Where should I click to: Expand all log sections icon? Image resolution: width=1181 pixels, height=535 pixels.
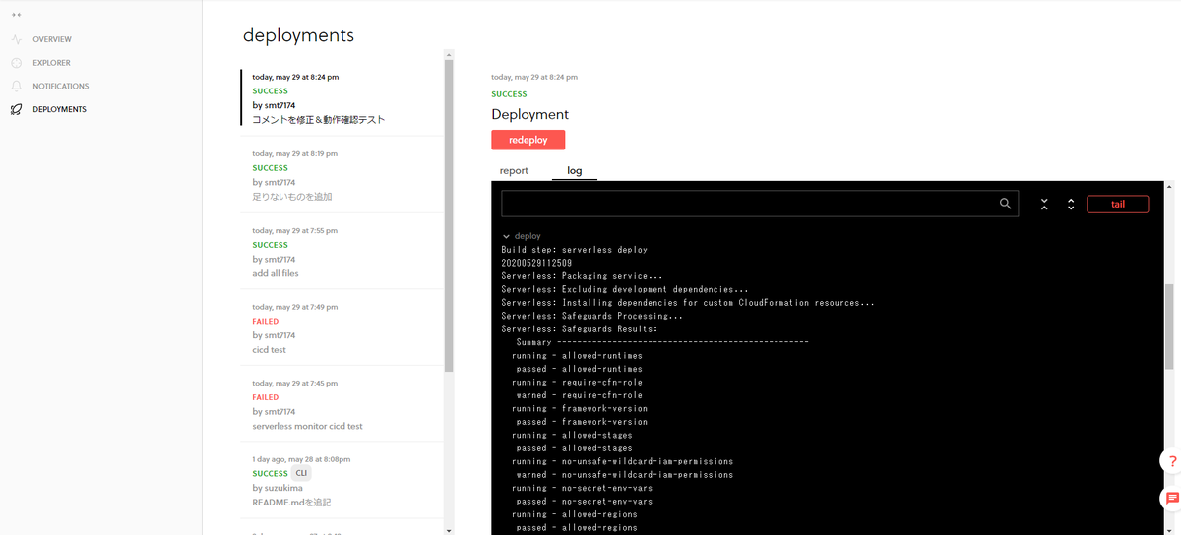pos(1071,205)
